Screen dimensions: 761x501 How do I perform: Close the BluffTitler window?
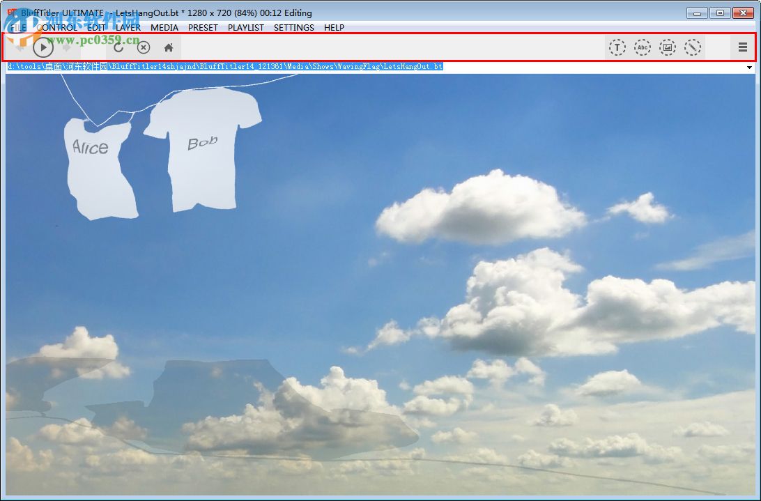[743, 13]
